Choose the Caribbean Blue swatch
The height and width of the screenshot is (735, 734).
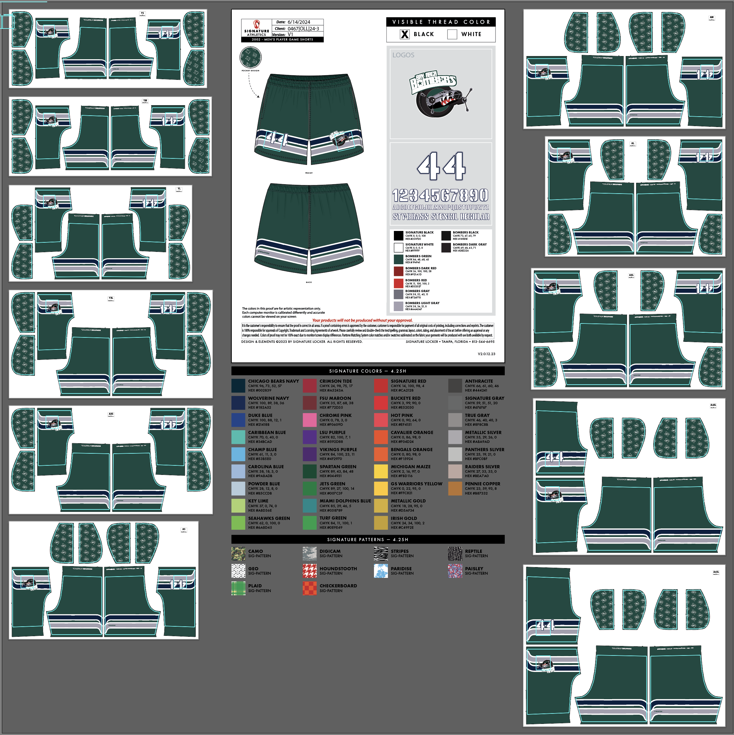point(238,437)
